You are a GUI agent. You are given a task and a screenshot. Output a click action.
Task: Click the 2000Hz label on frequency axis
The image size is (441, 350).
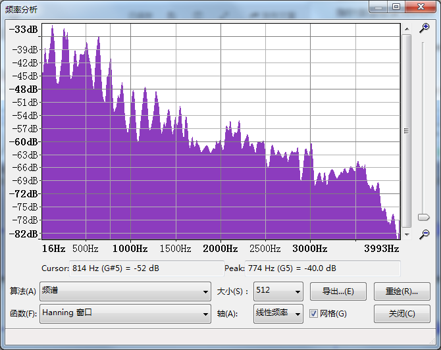[x=220, y=249]
